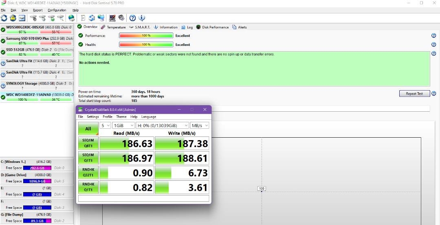The height and width of the screenshot is (225, 440).
Task: Switch to the Temperature tab
Action: tap(113, 27)
